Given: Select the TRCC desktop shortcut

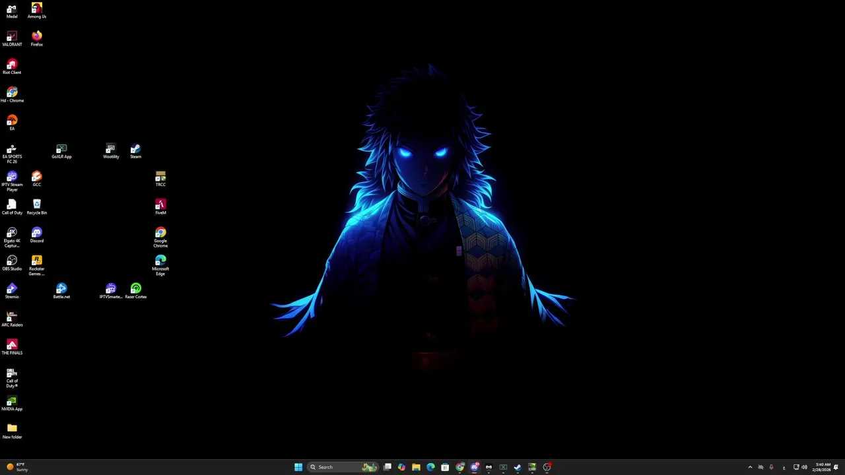Looking at the screenshot, I should (160, 179).
